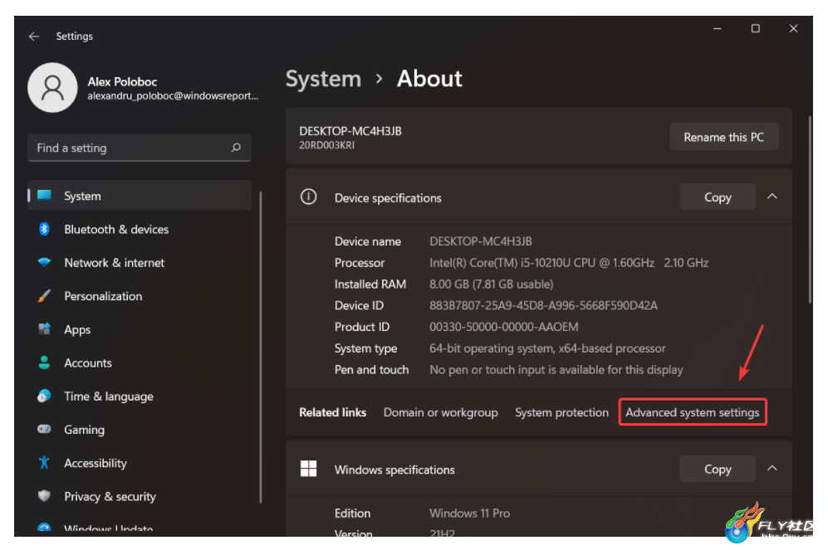Collapse the Windows specifications section
This screenshot has height=550, width=828.
(x=772, y=468)
